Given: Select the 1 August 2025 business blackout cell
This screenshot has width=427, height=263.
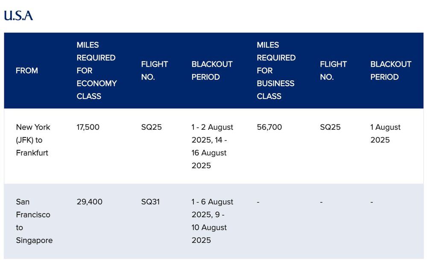Looking at the screenshot, I should [386, 133].
